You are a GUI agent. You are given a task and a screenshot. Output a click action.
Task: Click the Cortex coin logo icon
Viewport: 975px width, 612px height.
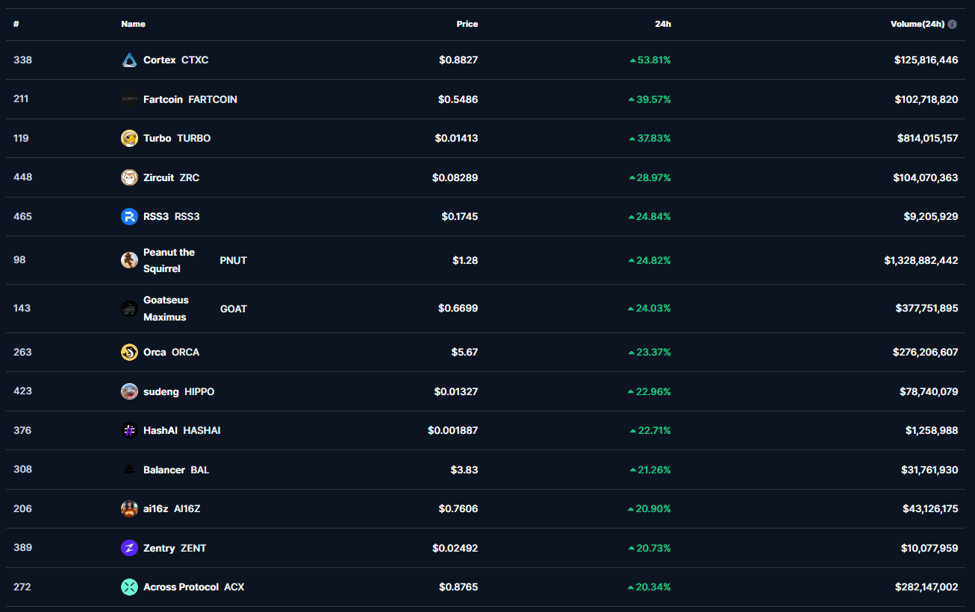[129, 60]
